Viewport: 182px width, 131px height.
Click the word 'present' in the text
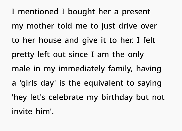136,12
